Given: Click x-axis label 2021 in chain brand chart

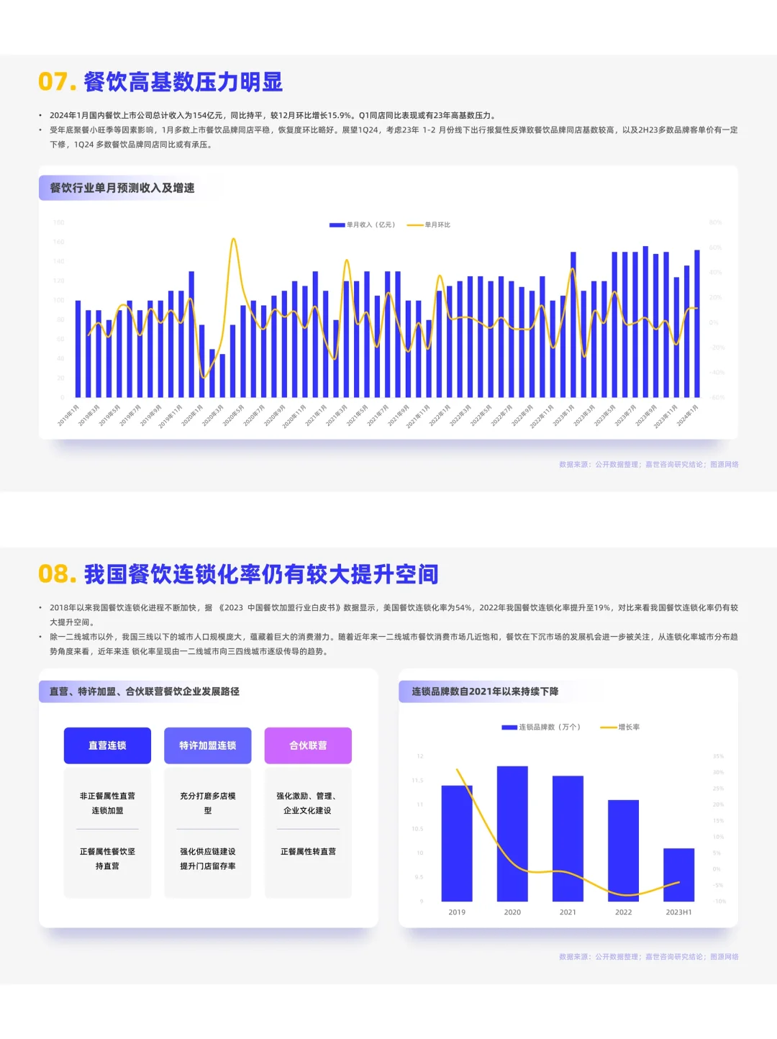Looking at the screenshot, I should pyautogui.click(x=568, y=912).
